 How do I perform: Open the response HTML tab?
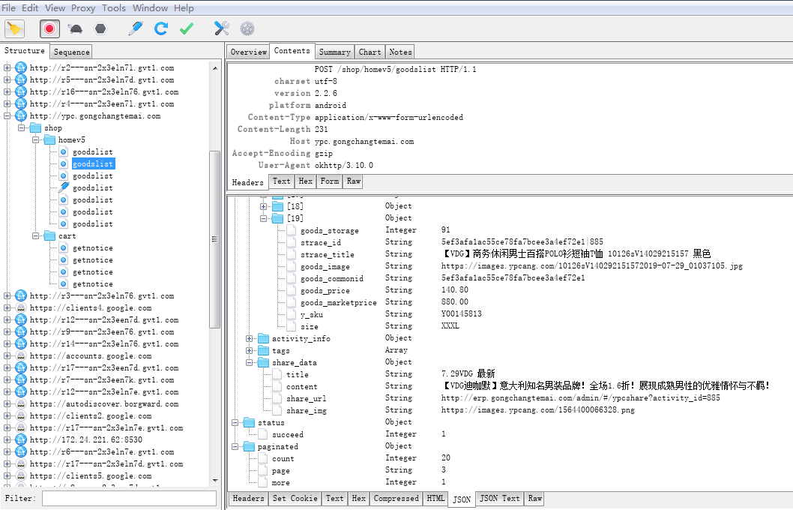(435, 498)
